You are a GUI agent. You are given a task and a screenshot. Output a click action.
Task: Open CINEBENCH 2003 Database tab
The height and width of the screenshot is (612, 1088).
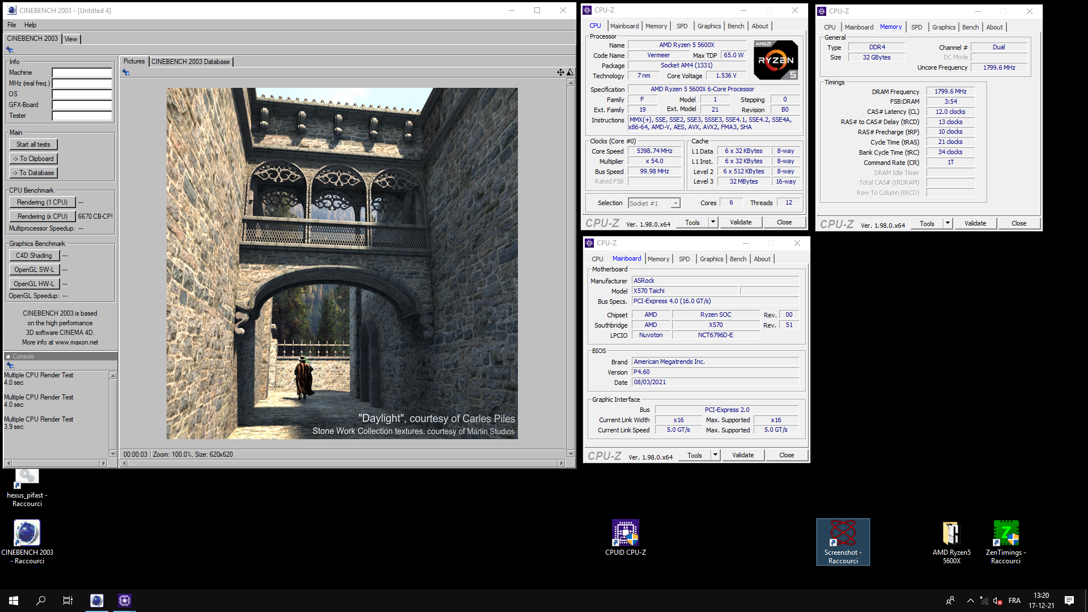point(190,62)
